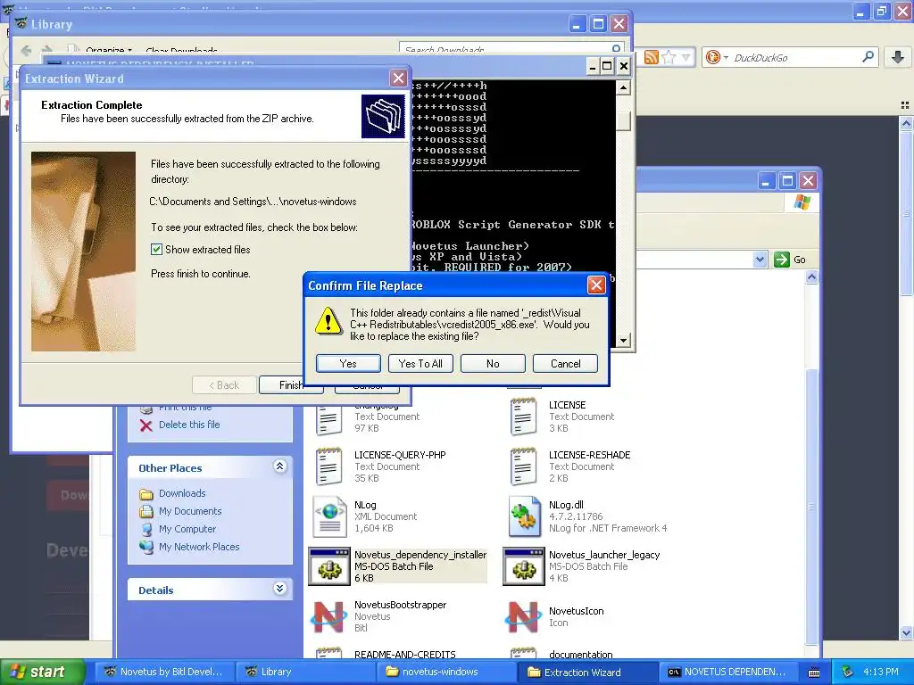The image size is (914, 685).
Task: Expand the Details panel
Action: pos(279,589)
